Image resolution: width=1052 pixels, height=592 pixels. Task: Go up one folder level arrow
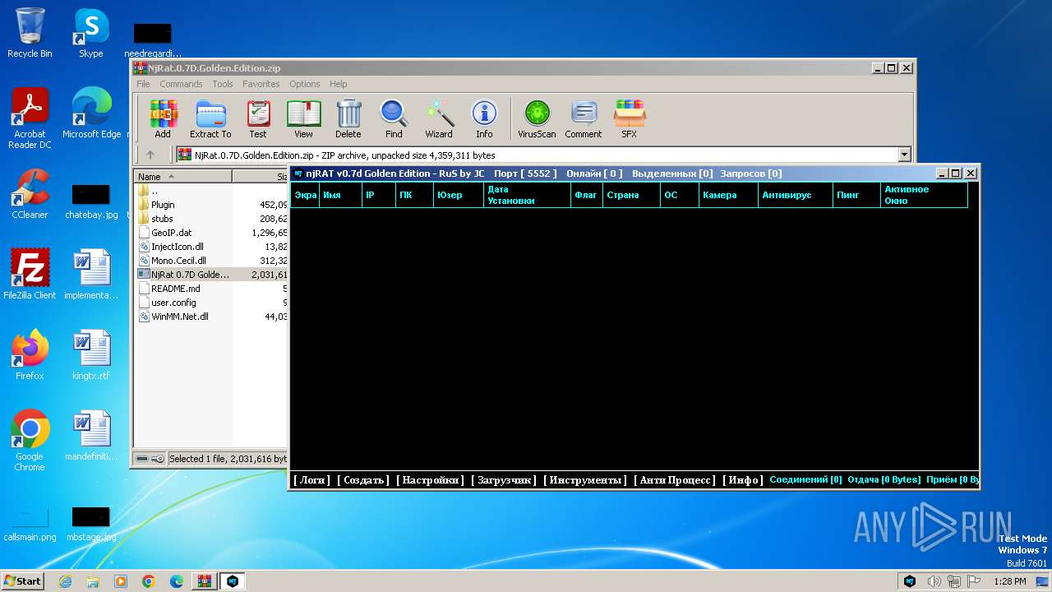[x=150, y=155]
